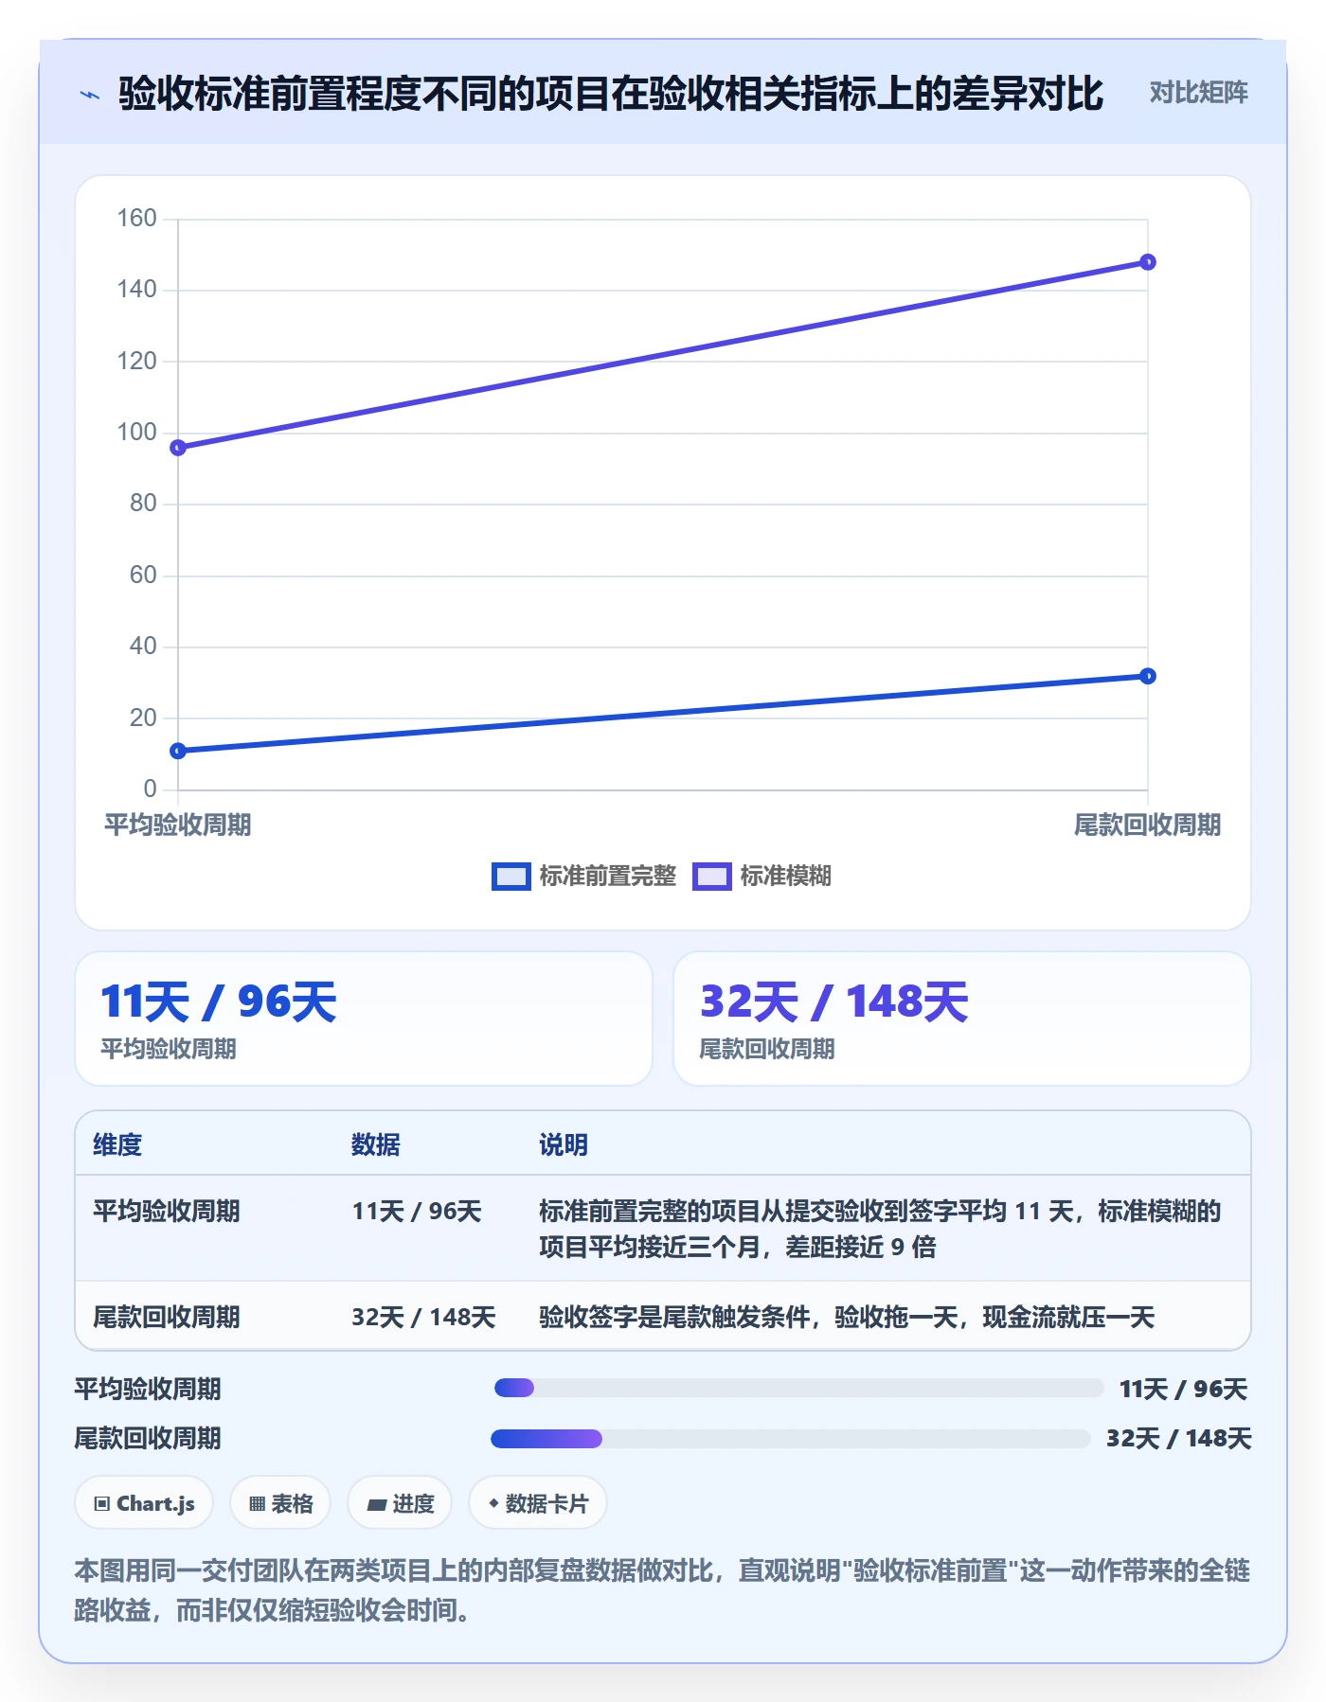Image resolution: width=1326 pixels, height=1702 pixels.
Task: Click the 32 data point on blue line
Action: pyautogui.click(x=1147, y=676)
